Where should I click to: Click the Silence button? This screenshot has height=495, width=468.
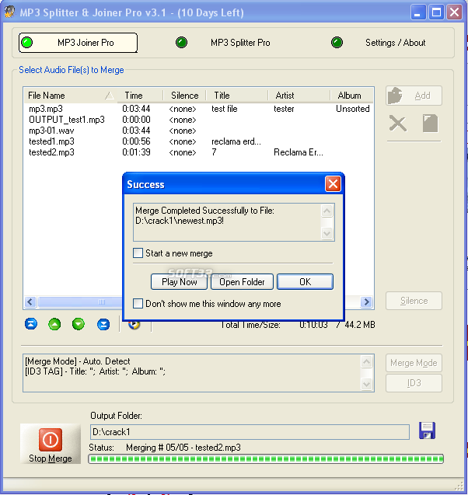(x=414, y=301)
